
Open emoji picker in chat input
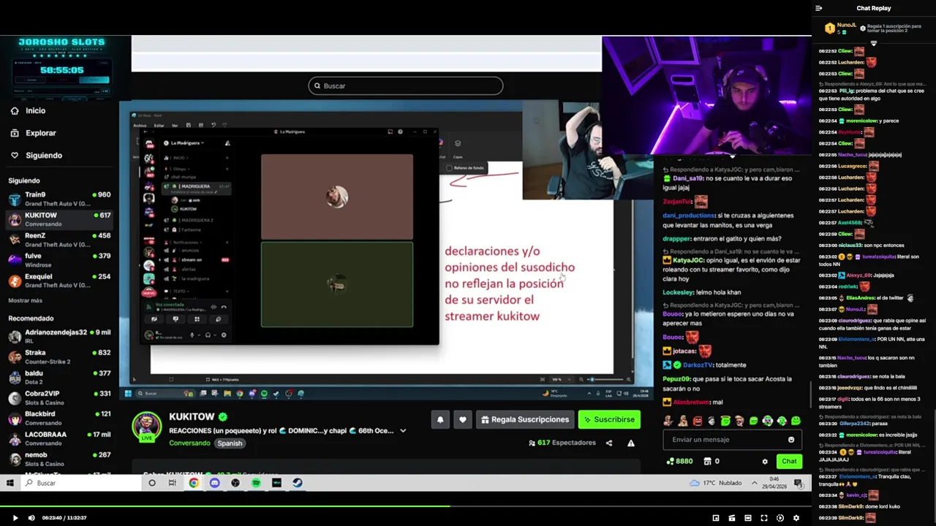click(791, 440)
